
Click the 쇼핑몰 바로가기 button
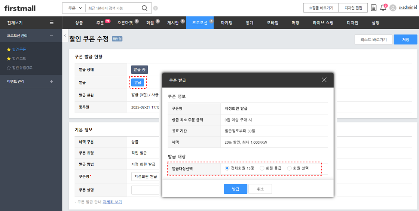pyautogui.click(x=321, y=8)
